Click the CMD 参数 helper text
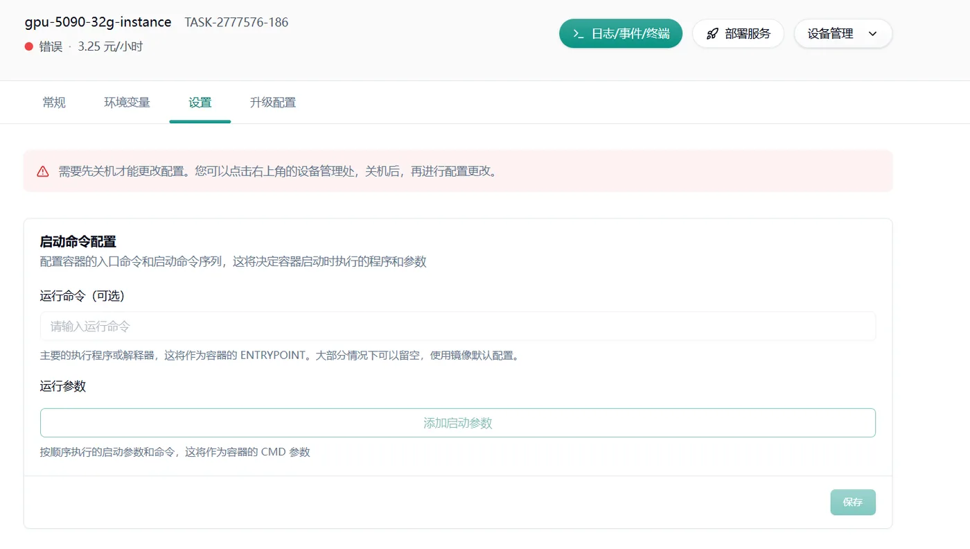The width and height of the screenshot is (970, 549). click(x=175, y=452)
